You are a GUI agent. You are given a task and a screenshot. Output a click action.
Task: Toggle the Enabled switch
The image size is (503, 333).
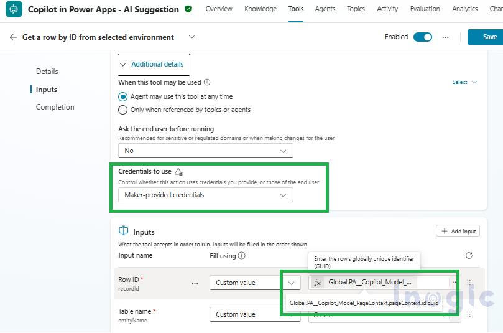[x=422, y=37]
